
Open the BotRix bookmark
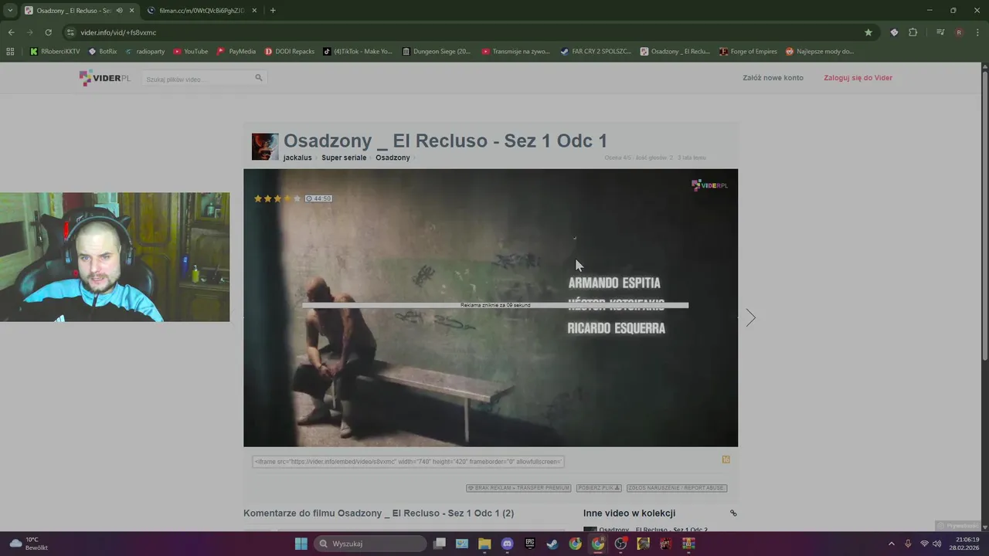coord(103,52)
